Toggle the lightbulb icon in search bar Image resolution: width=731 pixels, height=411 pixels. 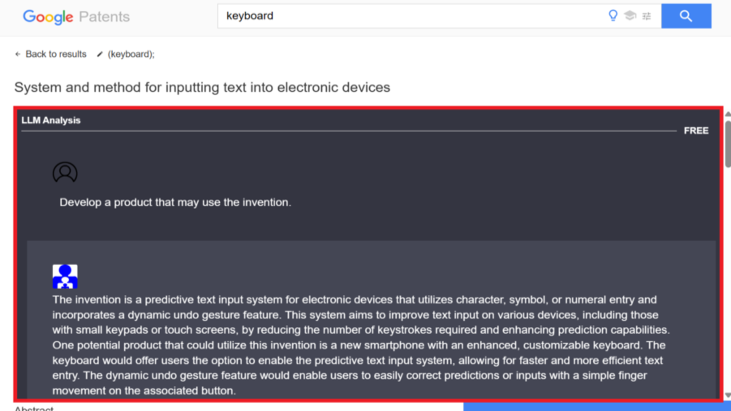point(613,16)
